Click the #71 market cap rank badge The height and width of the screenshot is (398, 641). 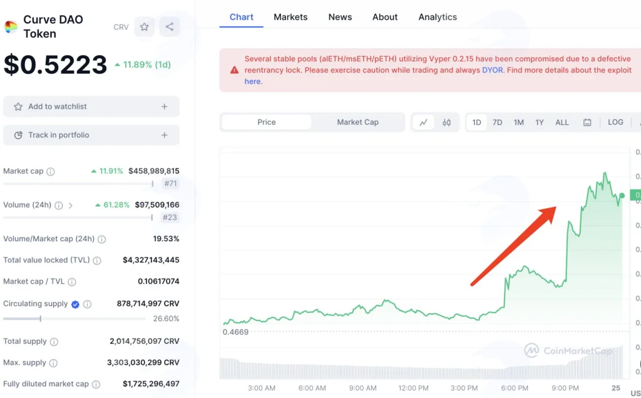170,184
